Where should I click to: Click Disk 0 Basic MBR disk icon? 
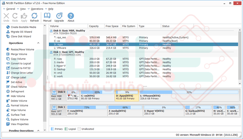[x=54, y=92]
